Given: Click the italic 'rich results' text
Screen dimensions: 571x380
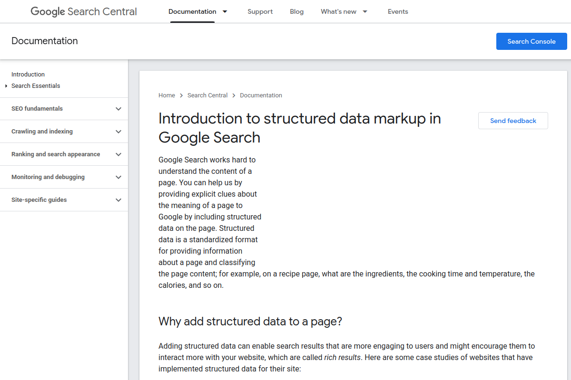Looking at the screenshot, I should pos(342,357).
